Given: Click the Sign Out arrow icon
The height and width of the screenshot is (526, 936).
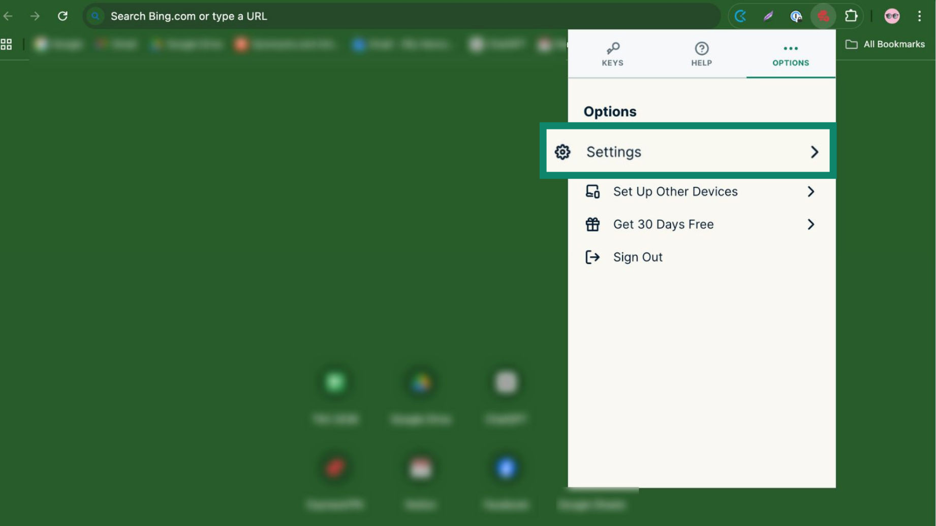Looking at the screenshot, I should coord(592,257).
